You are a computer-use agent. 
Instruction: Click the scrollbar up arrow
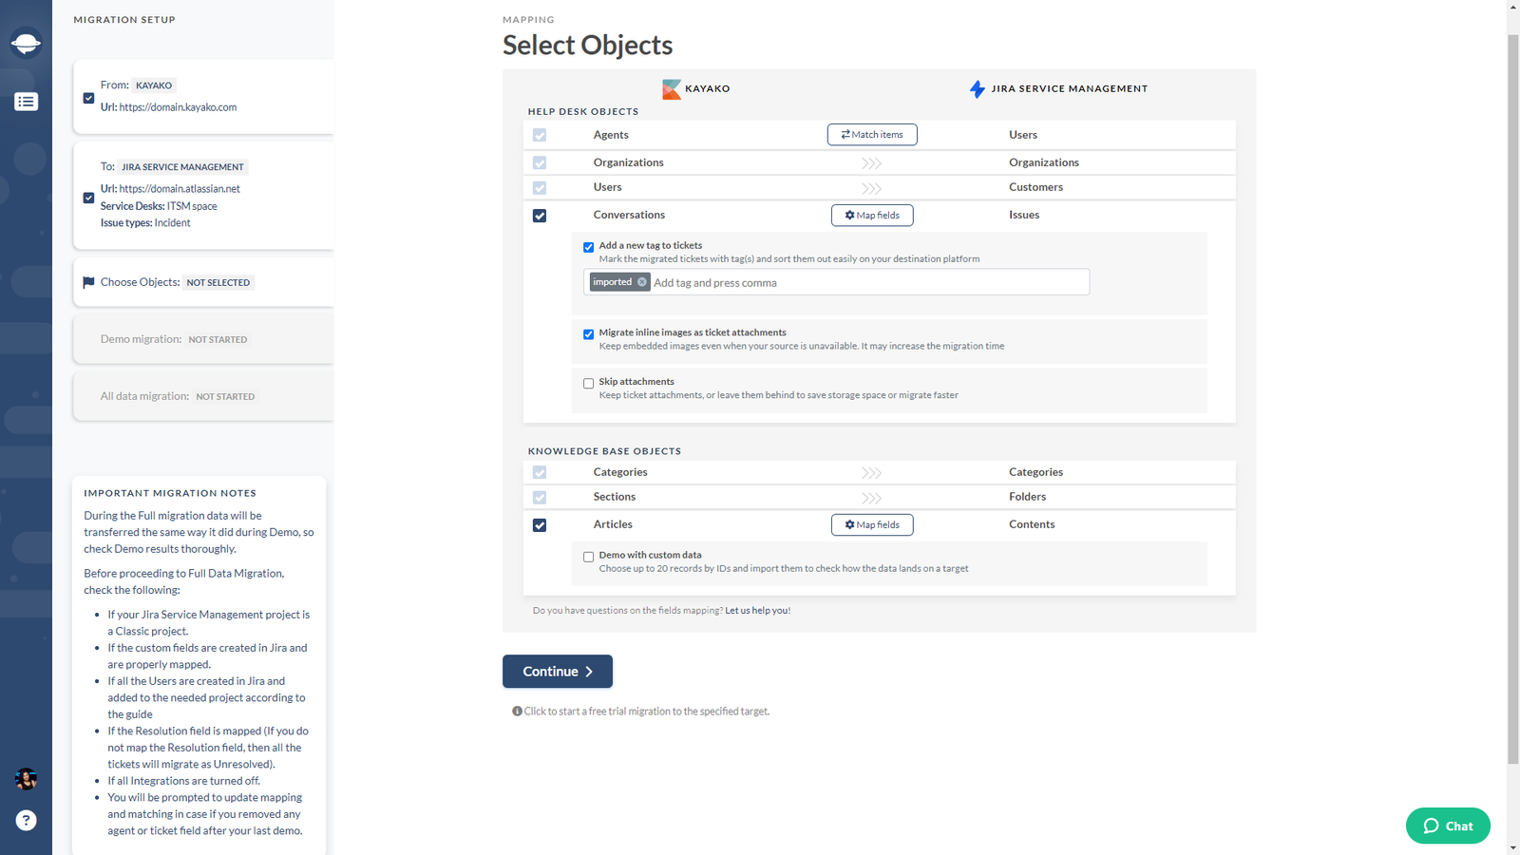1513,7
